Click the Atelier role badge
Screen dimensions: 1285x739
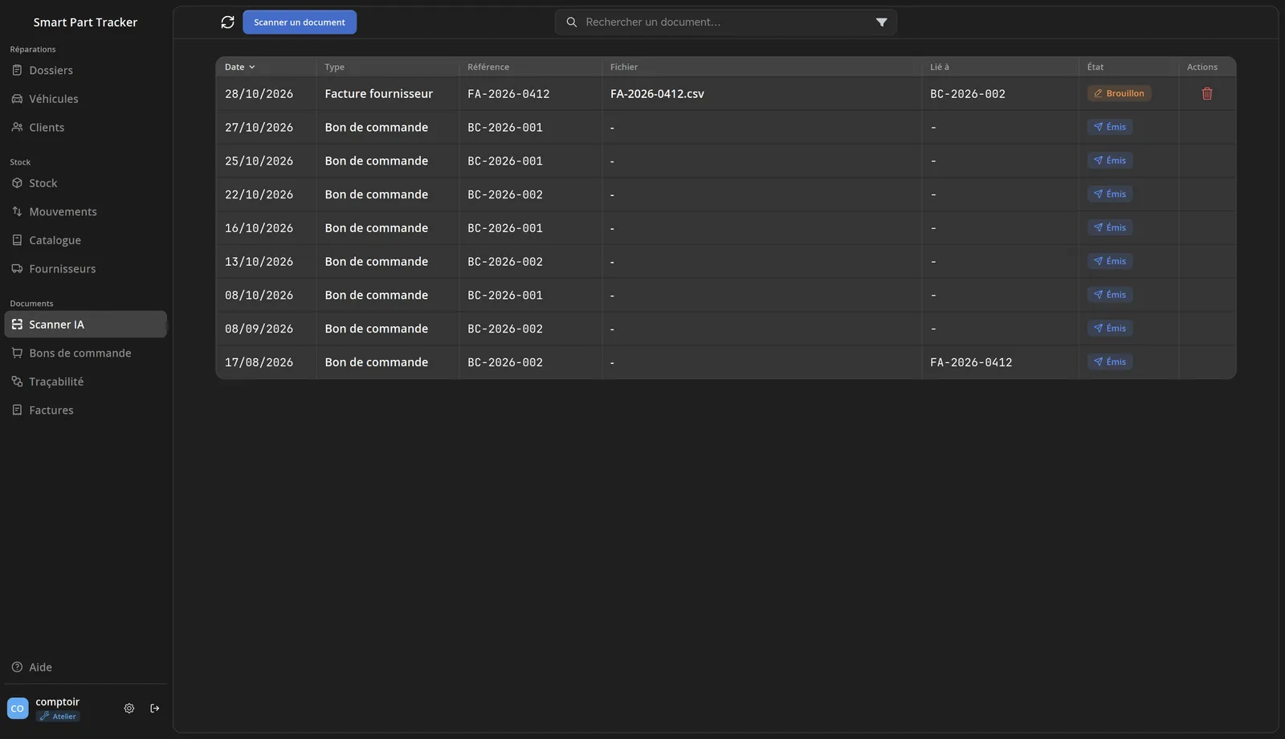(x=58, y=717)
